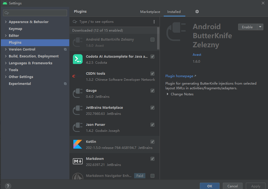Click the Json Parser plugin icon
The width and height of the screenshot is (268, 189).
tap(78, 127)
